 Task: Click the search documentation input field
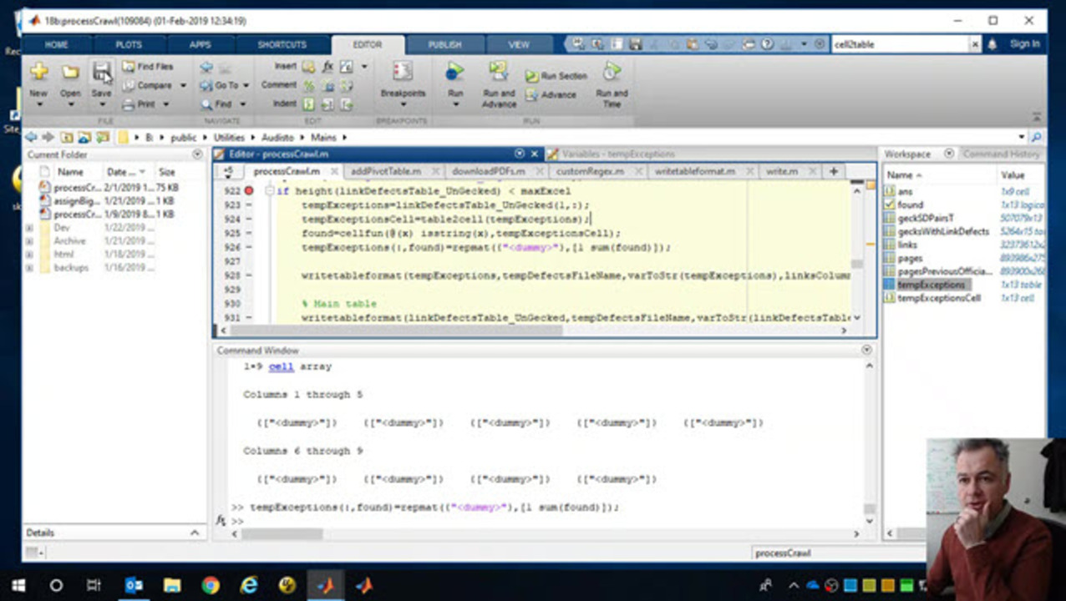click(900, 45)
